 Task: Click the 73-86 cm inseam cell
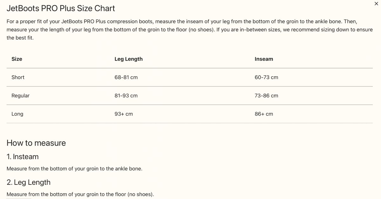pyautogui.click(x=266, y=96)
